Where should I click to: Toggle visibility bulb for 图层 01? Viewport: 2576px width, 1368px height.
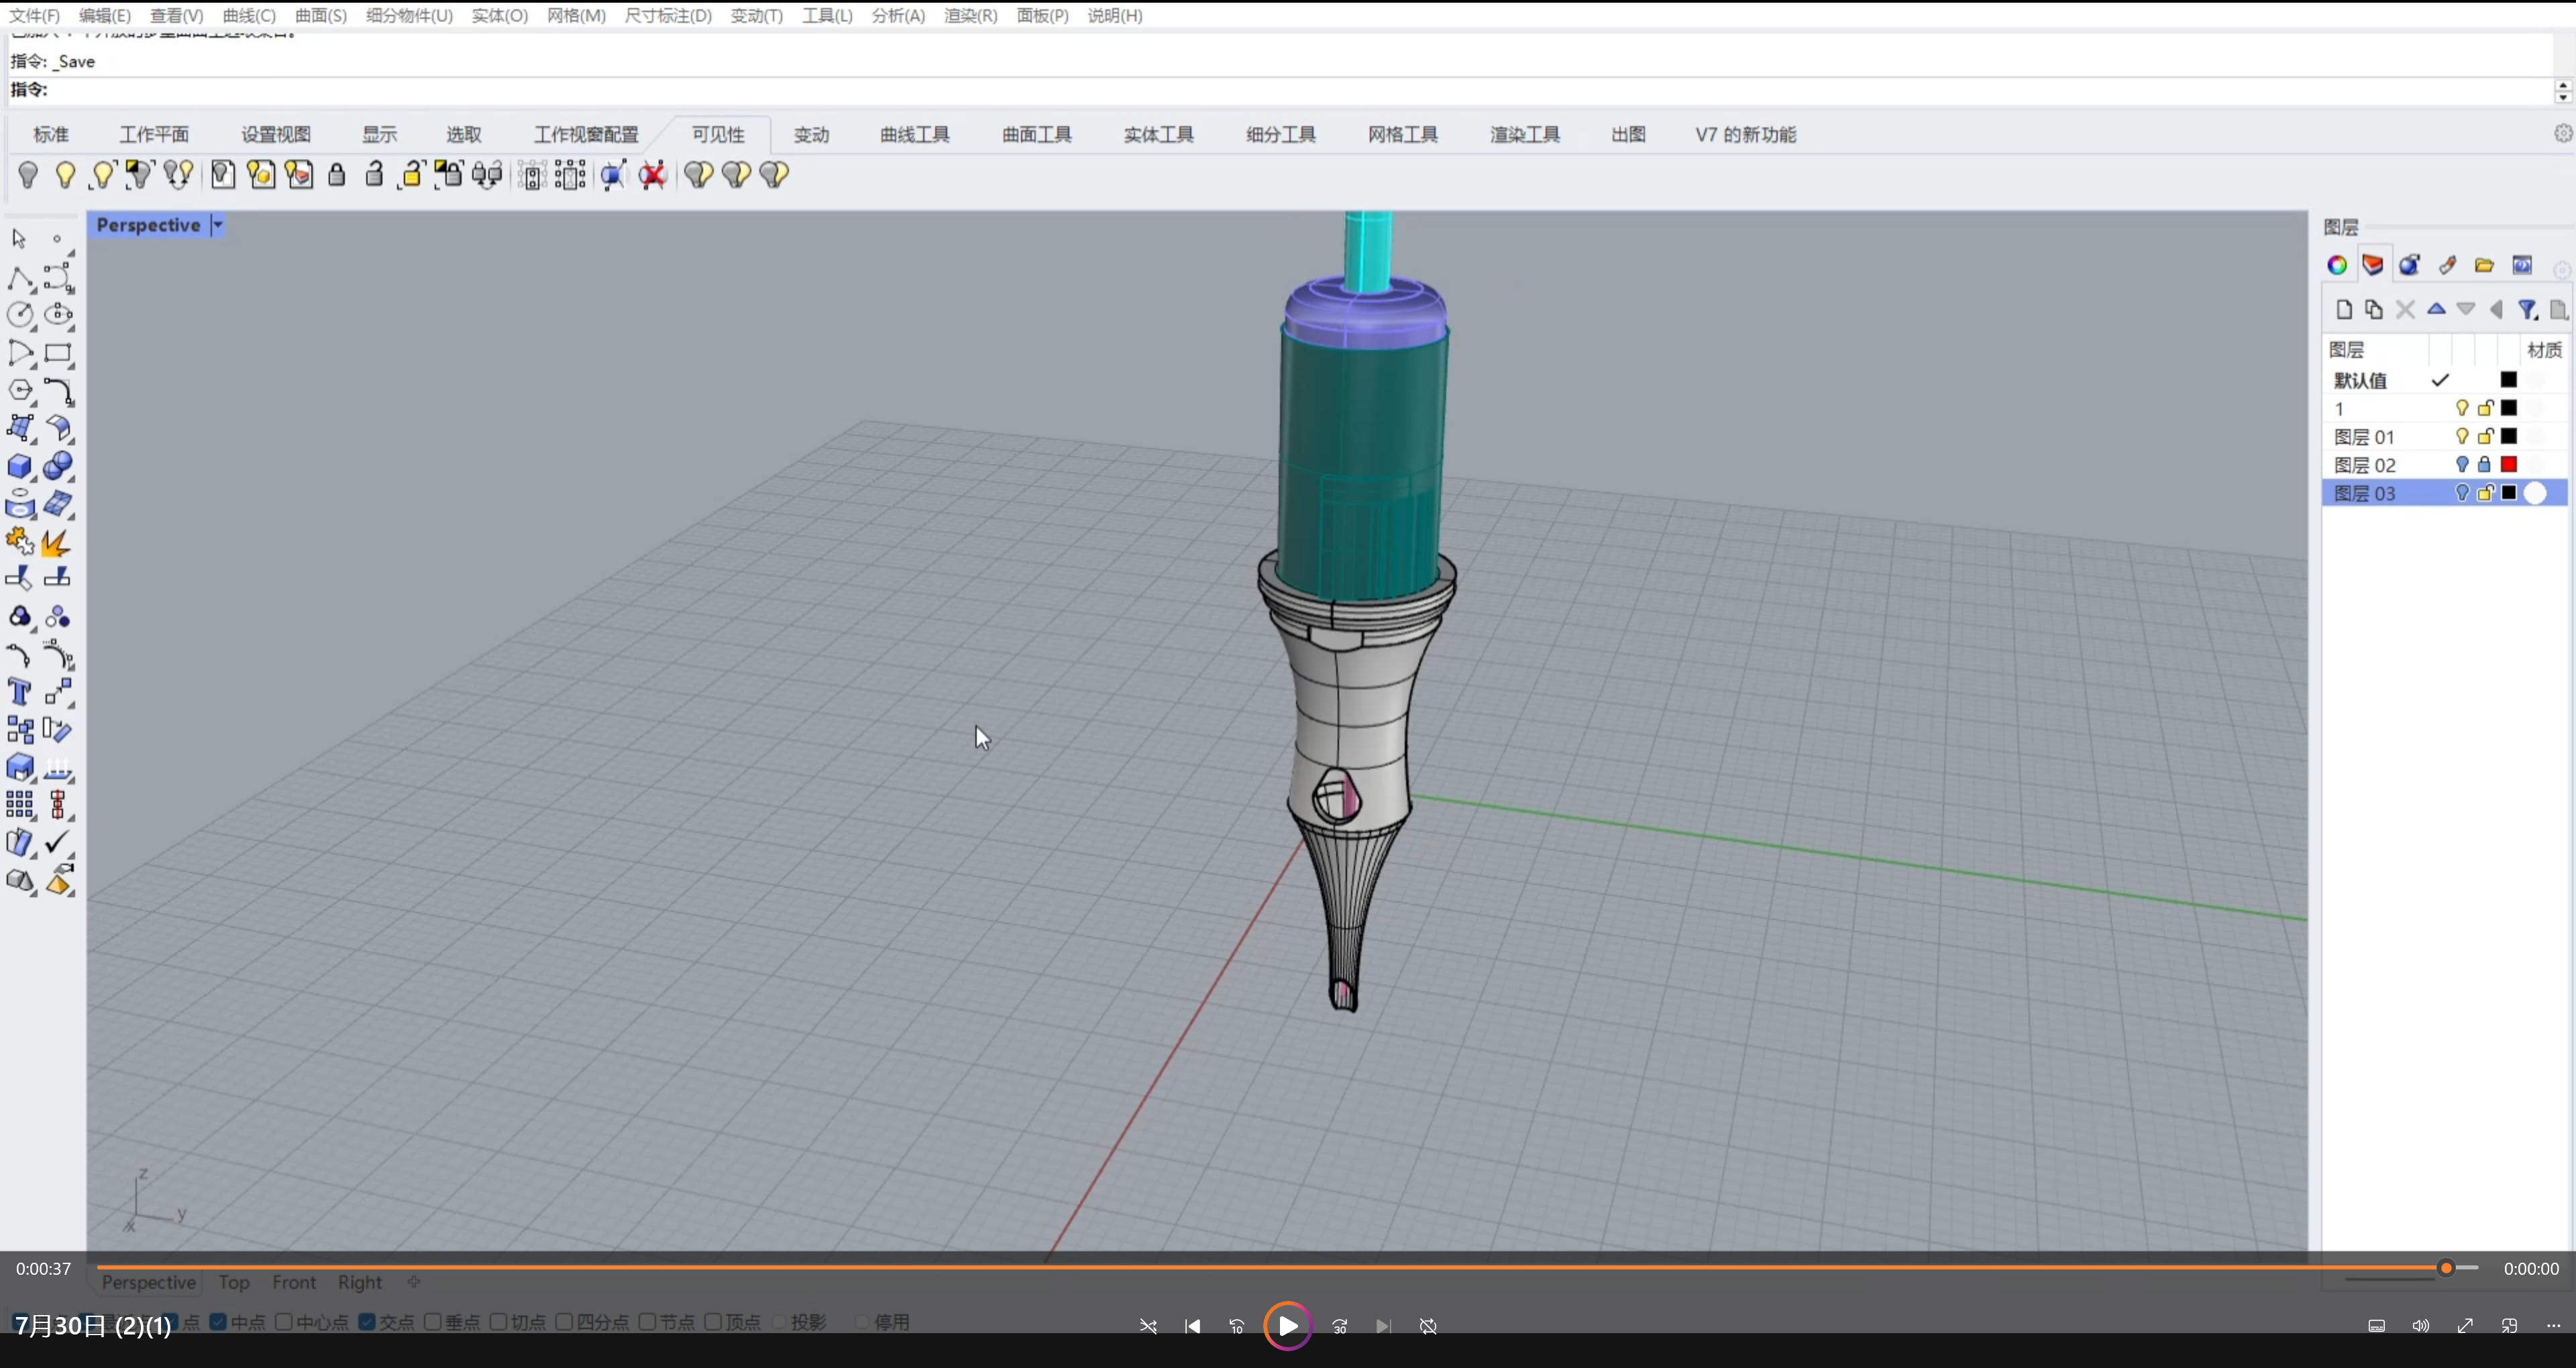click(2461, 436)
